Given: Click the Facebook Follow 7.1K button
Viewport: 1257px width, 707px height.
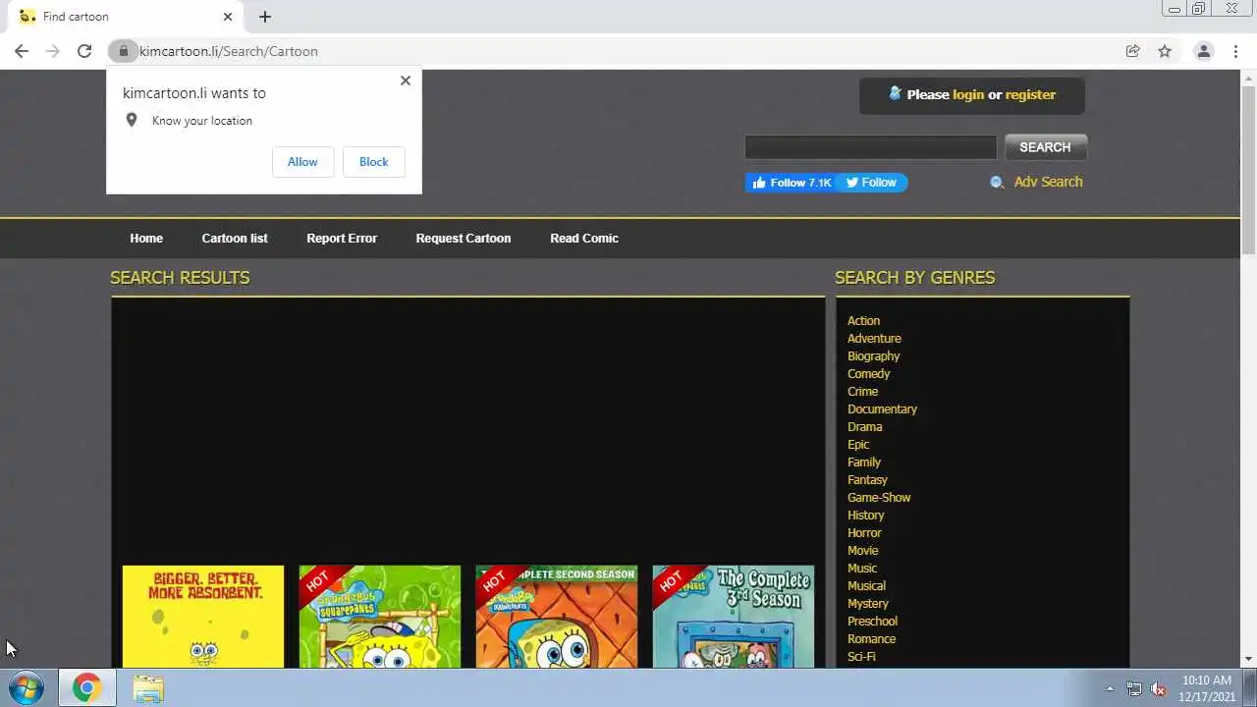Looking at the screenshot, I should tap(791, 183).
